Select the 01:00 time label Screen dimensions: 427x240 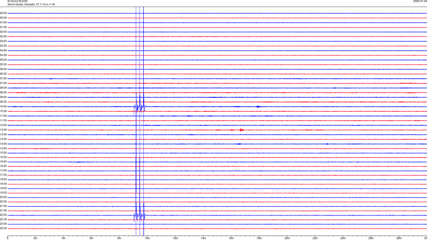pyautogui.click(x=3, y=23)
